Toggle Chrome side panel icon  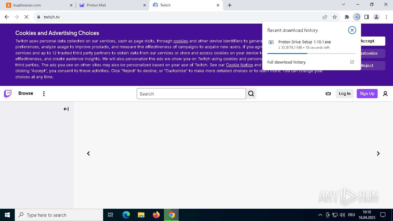tap(367, 17)
